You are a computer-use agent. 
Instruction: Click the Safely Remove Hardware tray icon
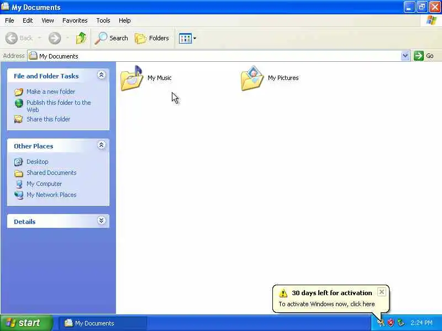point(401,323)
